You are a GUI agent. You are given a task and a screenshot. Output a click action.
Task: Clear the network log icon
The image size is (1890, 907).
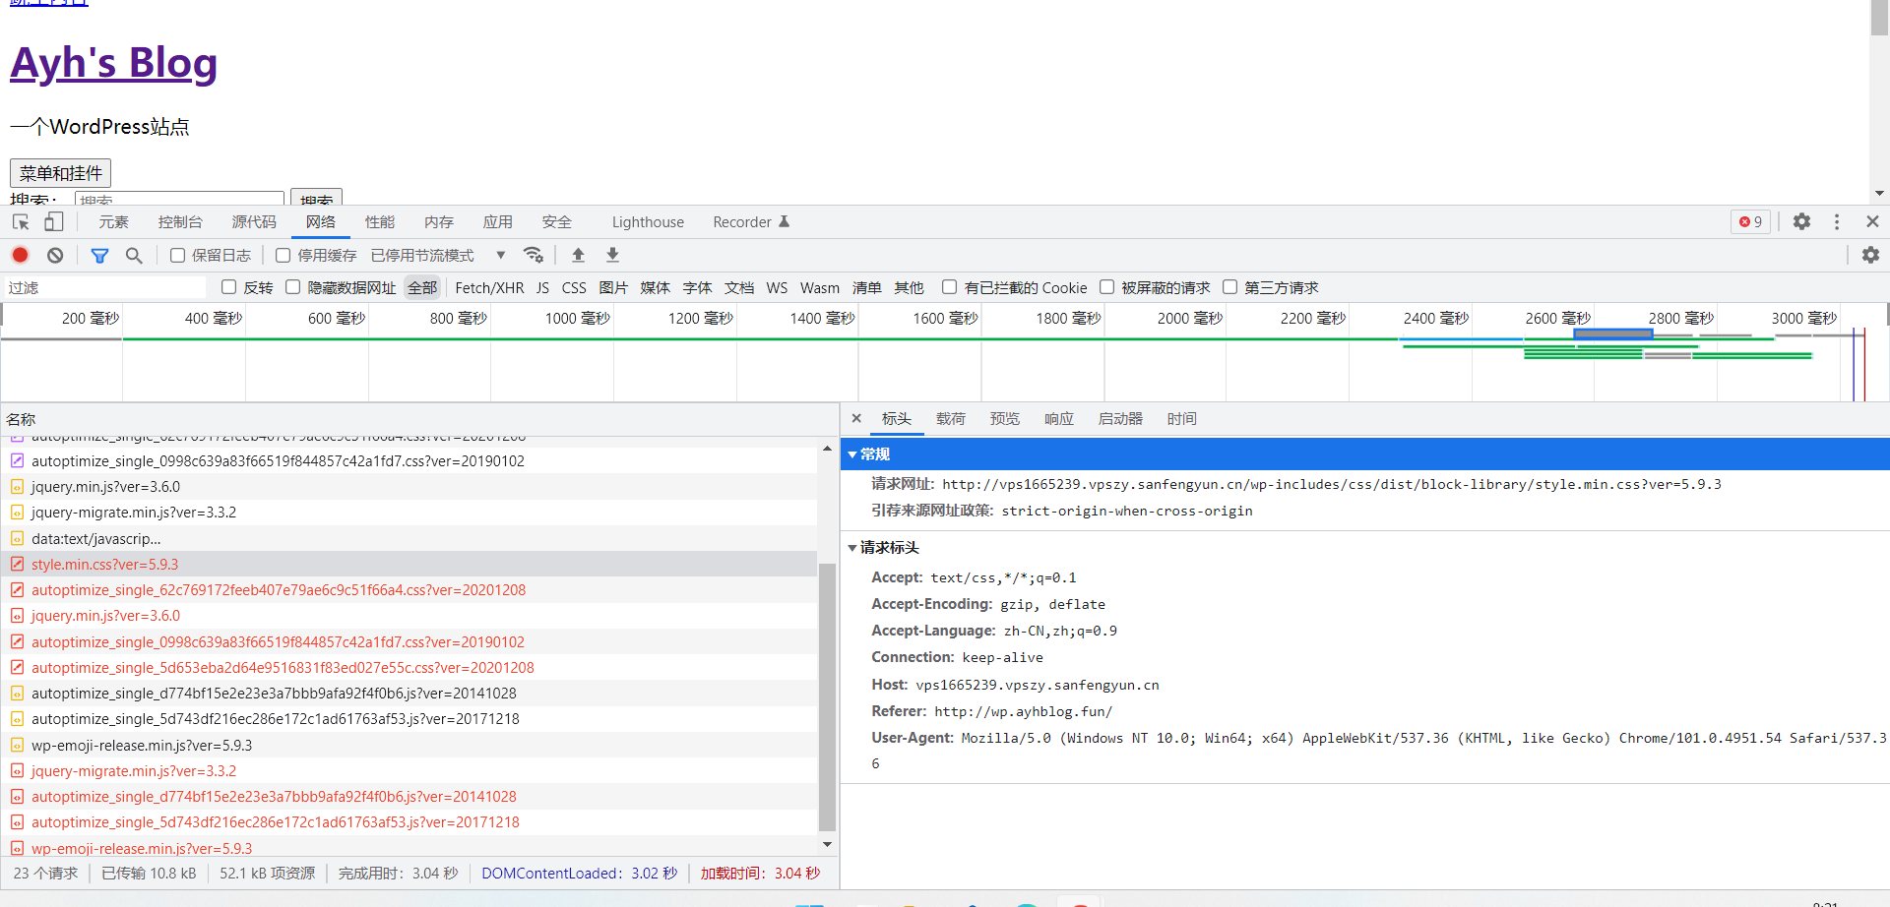(55, 255)
